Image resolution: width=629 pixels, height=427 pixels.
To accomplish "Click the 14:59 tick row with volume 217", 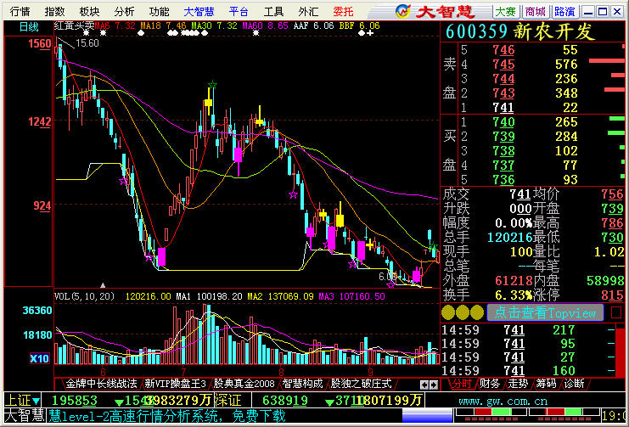I will tap(527, 330).
